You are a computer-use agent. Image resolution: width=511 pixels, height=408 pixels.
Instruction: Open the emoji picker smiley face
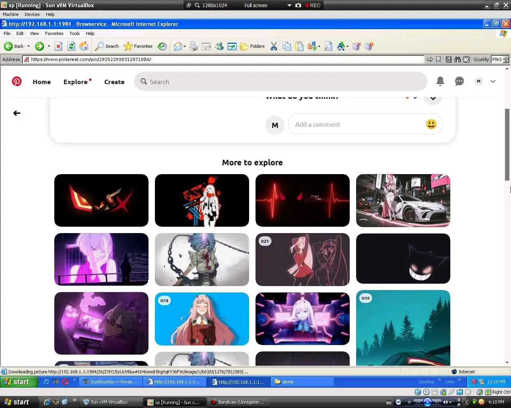pos(431,124)
